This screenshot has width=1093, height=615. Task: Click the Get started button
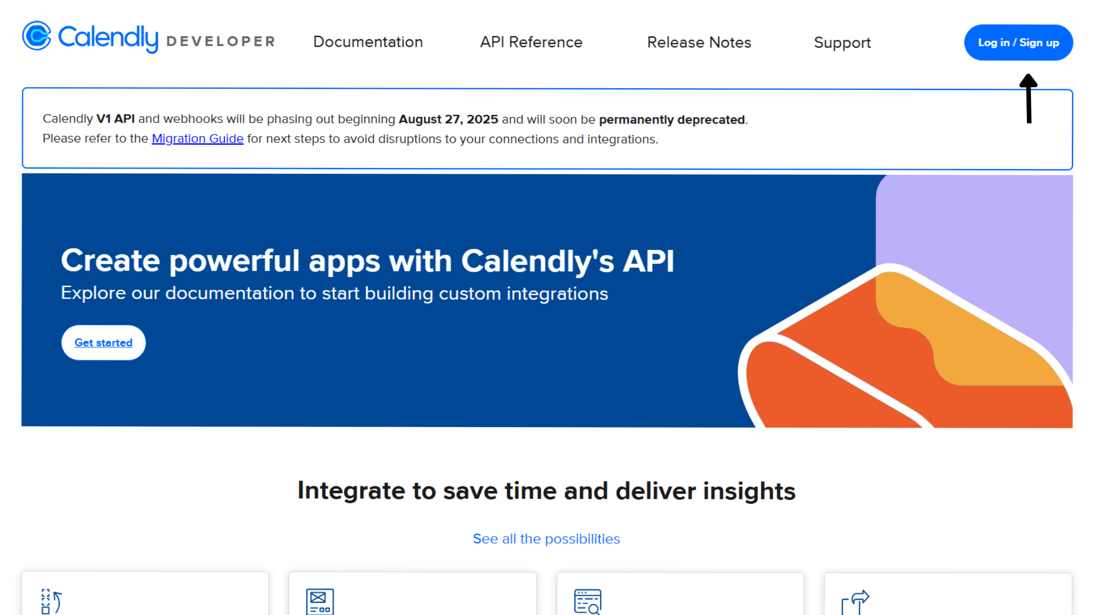(x=104, y=342)
